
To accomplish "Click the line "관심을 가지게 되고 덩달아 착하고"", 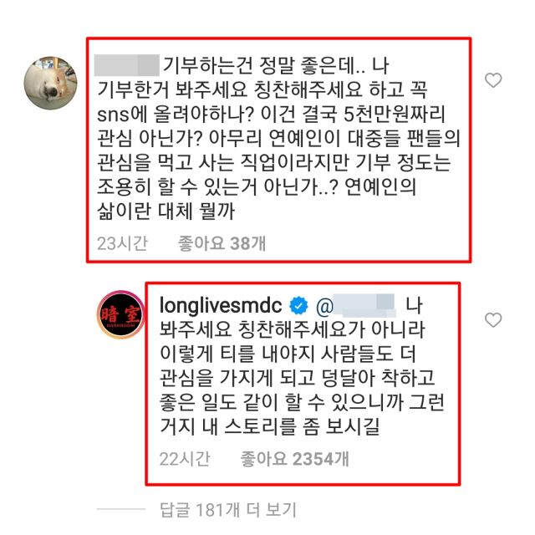I will click(298, 378).
